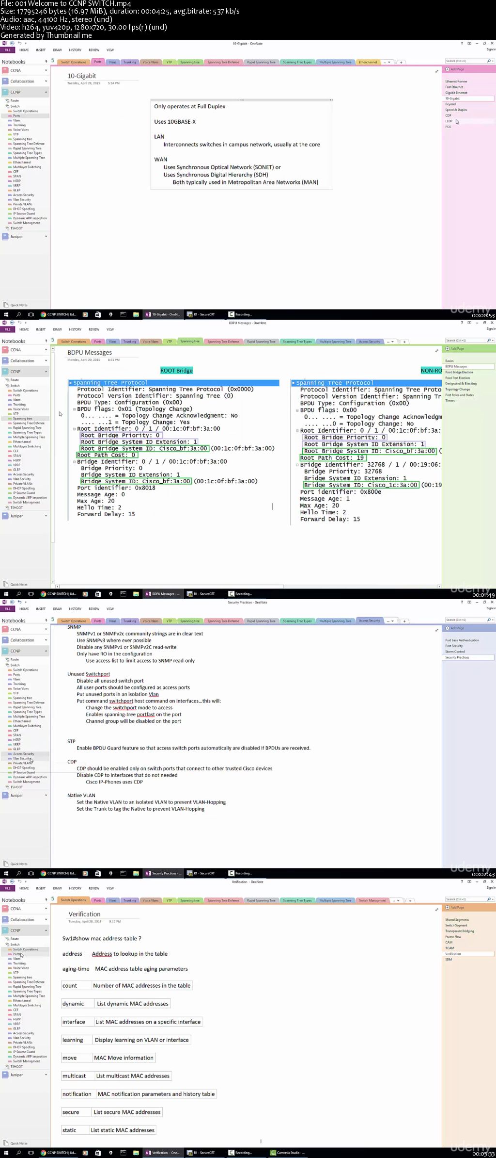Click FILE button in the BDPU Messages window

pyautogui.click(x=7, y=329)
